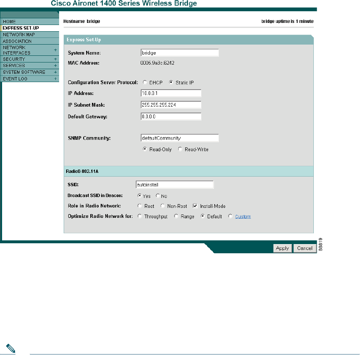Click the Radio0-802.11A section header
Image resolution: width=360 pixels, height=357 pixels.
coord(189,171)
